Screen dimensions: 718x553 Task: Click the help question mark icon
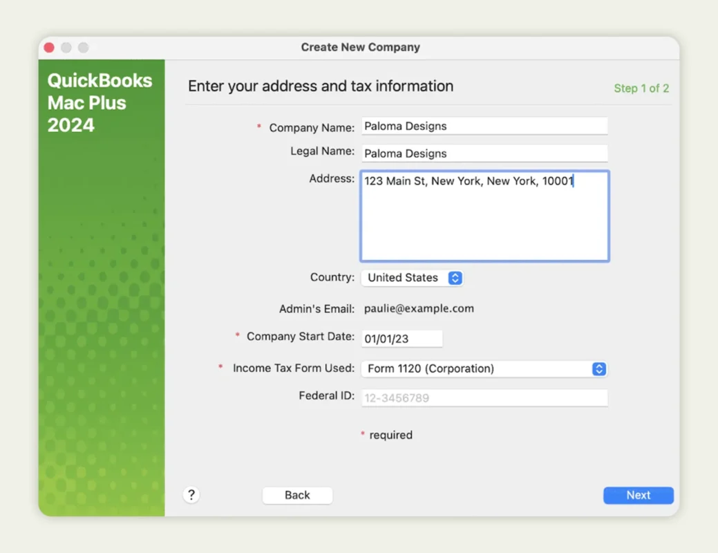click(191, 495)
